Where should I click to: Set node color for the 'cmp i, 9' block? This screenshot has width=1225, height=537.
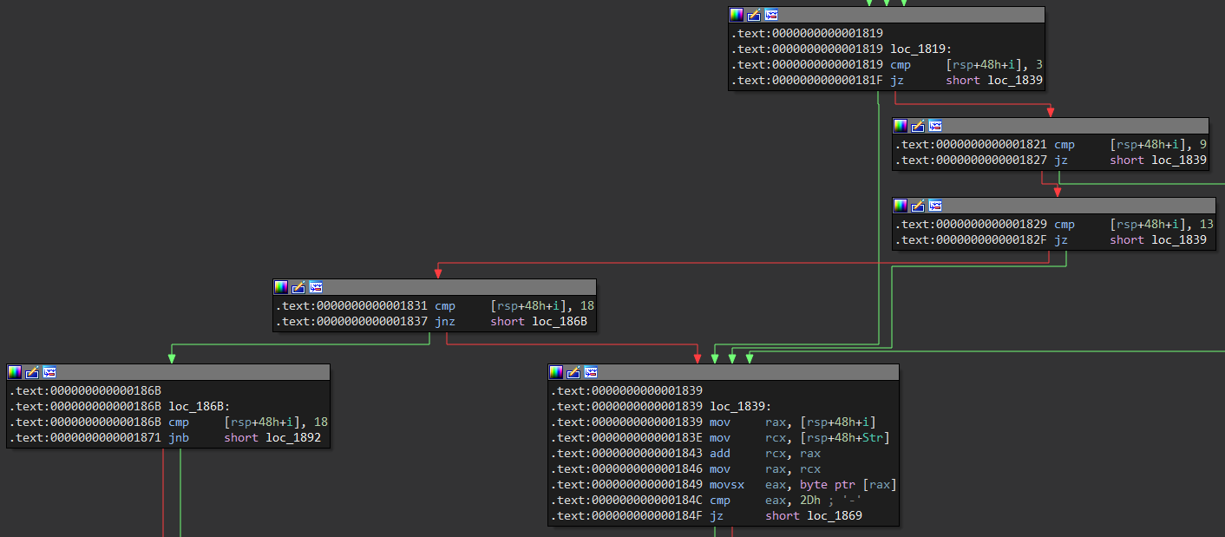point(901,126)
